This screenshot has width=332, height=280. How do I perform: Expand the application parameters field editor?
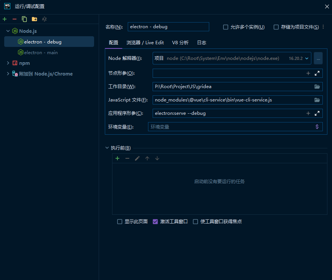[317, 113]
